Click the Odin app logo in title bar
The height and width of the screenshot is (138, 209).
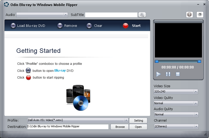6,4
